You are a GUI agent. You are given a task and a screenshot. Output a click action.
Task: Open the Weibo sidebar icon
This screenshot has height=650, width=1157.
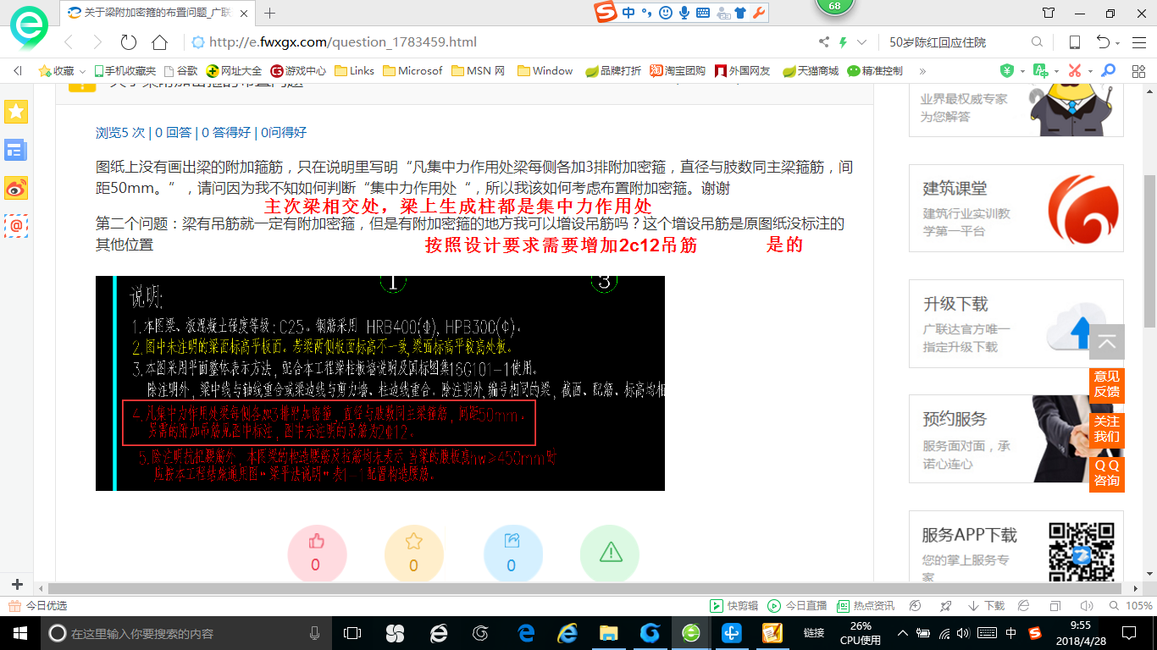tap(16, 188)
